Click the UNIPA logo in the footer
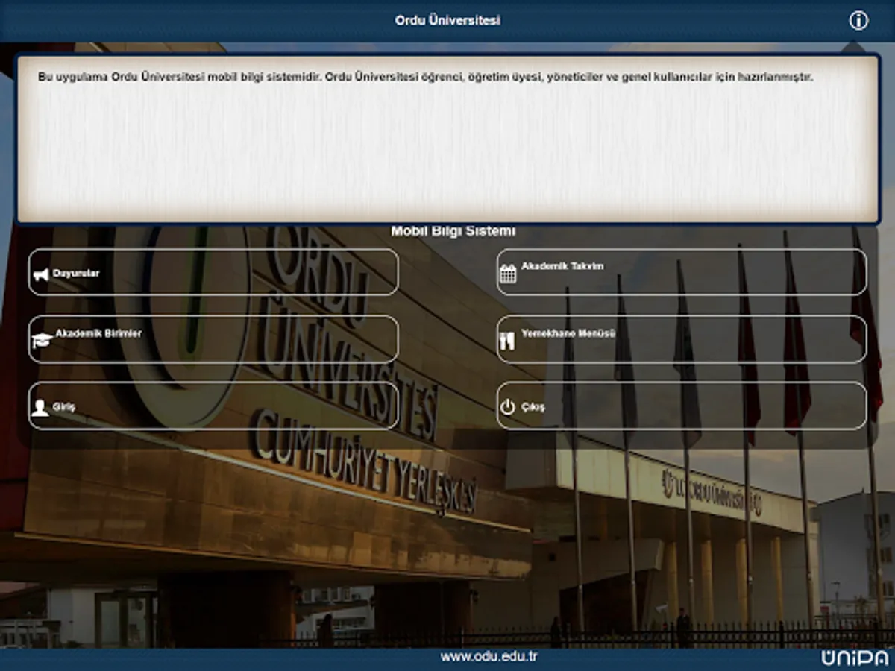The width and height of the screenshot is (895, 671). coord(855,658)
